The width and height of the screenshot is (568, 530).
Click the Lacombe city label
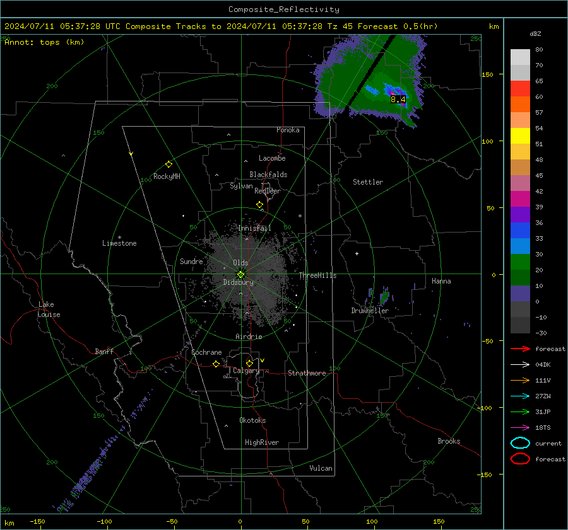click(x=272, y=158)
